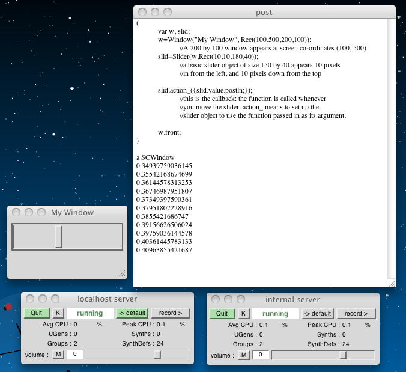406x372 pixels.
Task: Mute localhost server with the M button
Action: pyautogui.click(x=58, y=355)
